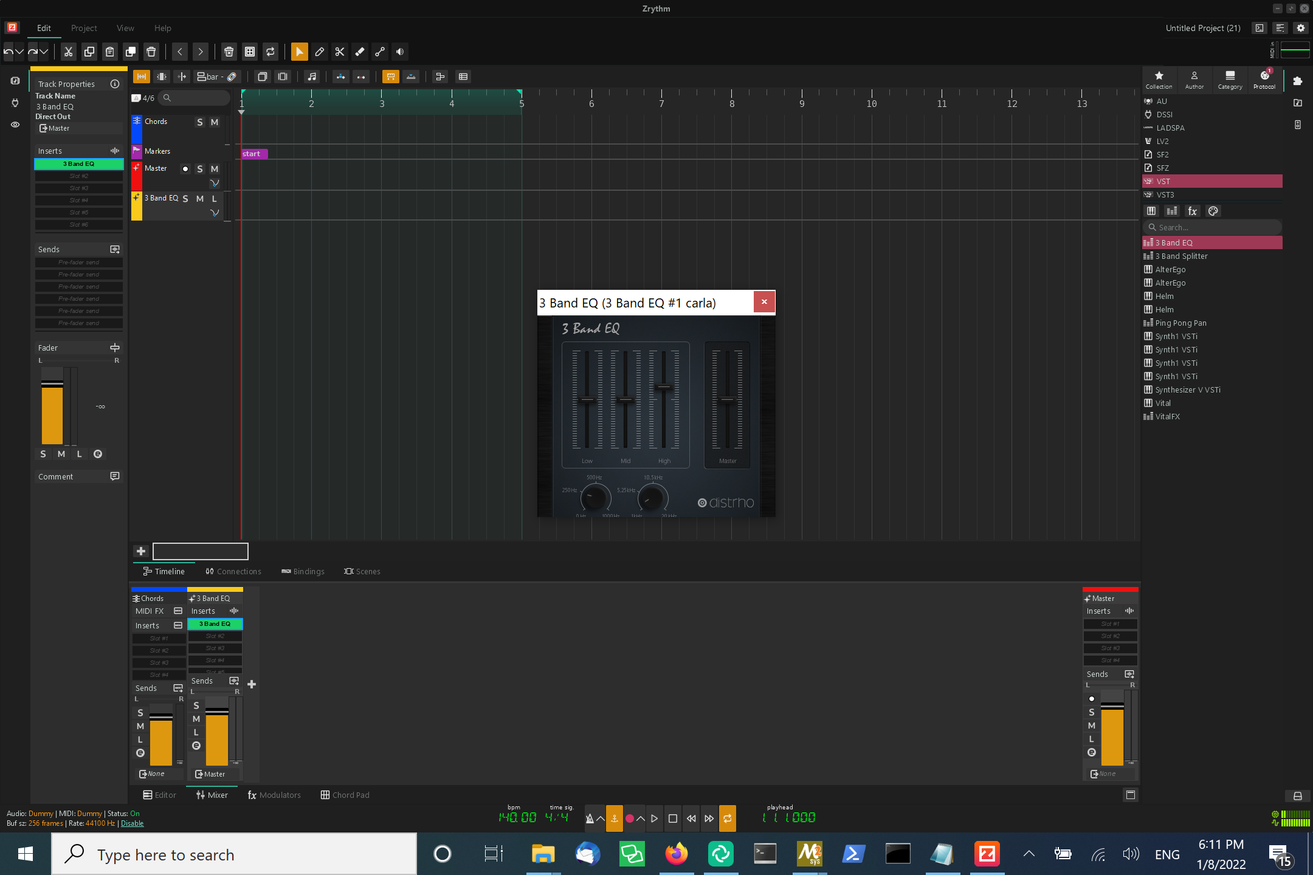Open the Project menu
This screenshot has width=1313, height=875.
point(84,28)
